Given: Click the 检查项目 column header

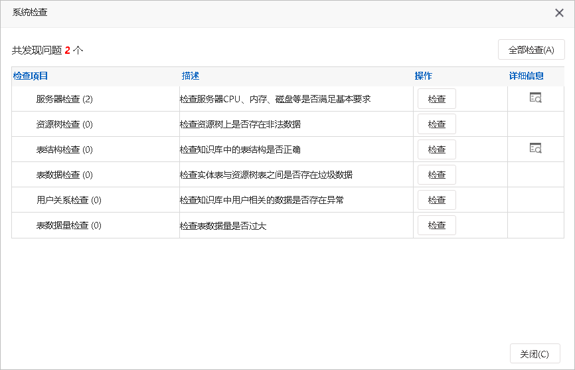Looking at the screenshot, I should (31, 76).
